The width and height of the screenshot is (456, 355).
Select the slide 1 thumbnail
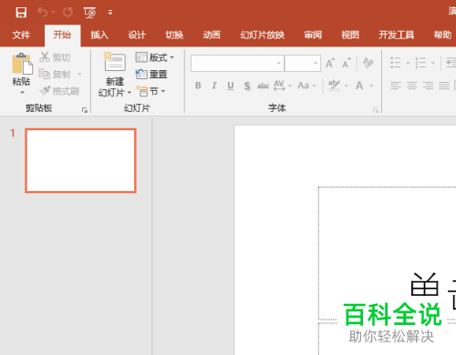[80, 160]
